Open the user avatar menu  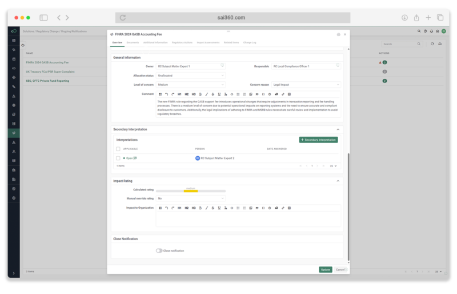point(444,31)
